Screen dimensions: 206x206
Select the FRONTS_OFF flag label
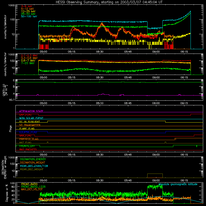[x=27, y=146]
